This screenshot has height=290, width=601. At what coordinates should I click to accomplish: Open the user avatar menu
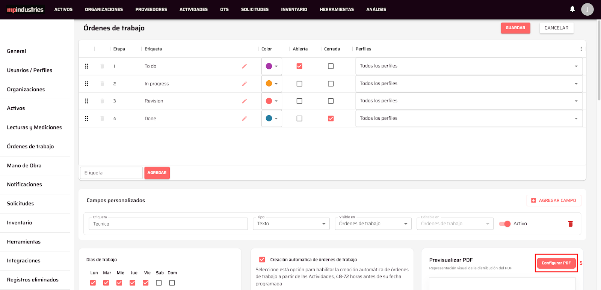587,9
